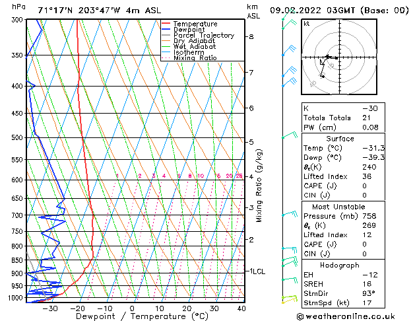Click the Most Unstable section header
415x321 pixels.
pyautogui.click(x=338, y=207)
